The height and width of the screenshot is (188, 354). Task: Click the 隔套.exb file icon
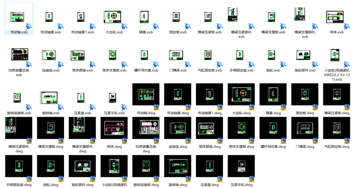click(144, 17)
